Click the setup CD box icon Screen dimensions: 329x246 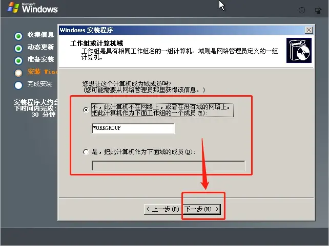[x=299, y=50]
